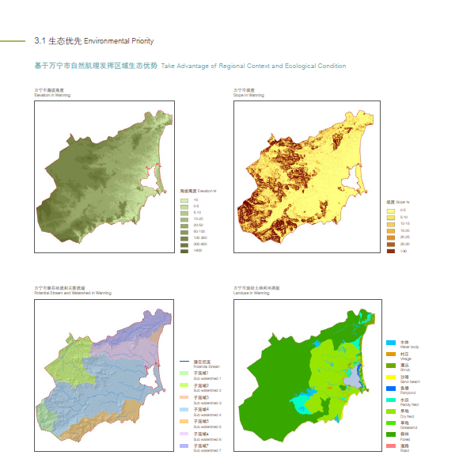Select the elevation >600 darkest green swatch
Screen dimensions: 459x474
point(184,251)
